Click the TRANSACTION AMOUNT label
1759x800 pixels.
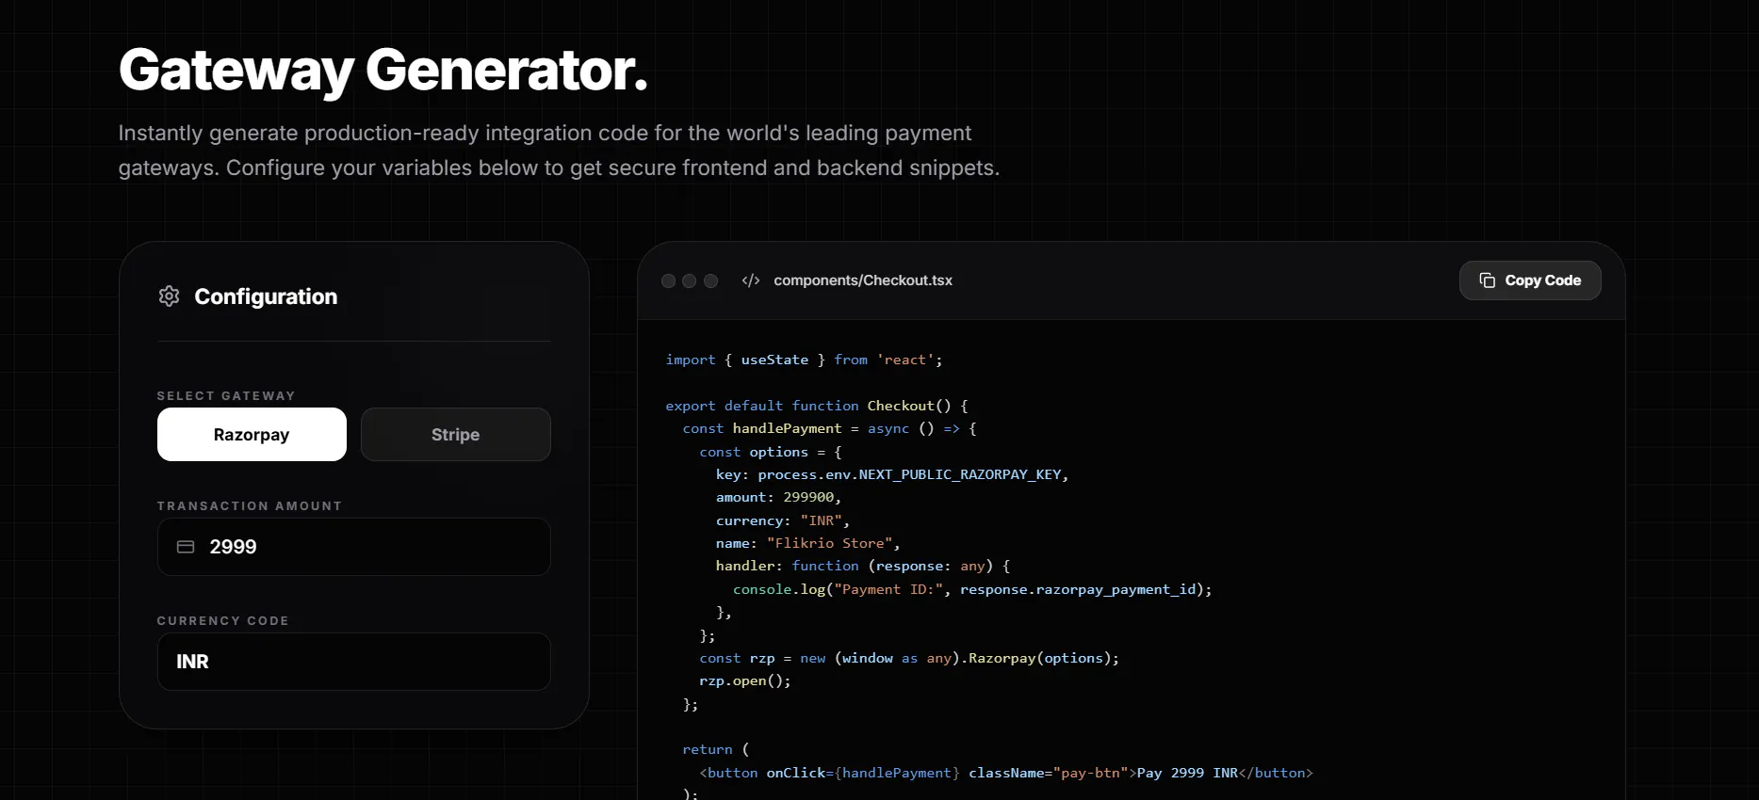(250, 506)
